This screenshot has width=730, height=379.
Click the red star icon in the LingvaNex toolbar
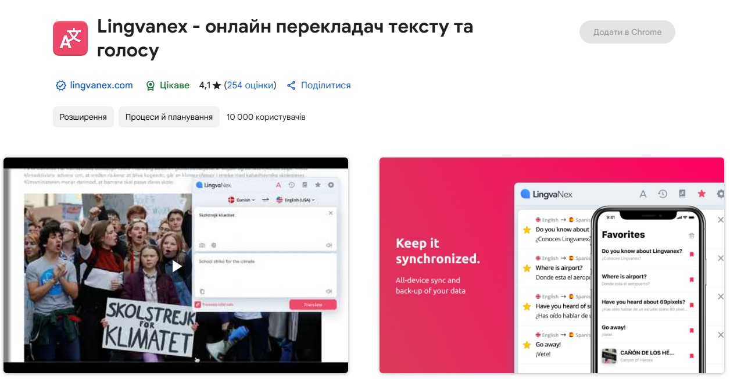pos(702,194)
